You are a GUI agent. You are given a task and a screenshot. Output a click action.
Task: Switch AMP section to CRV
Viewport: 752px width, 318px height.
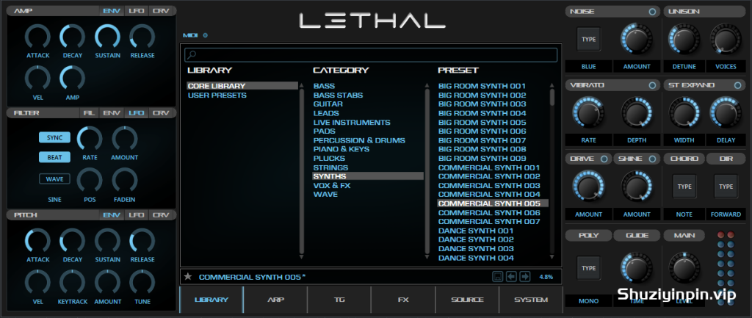161,11
